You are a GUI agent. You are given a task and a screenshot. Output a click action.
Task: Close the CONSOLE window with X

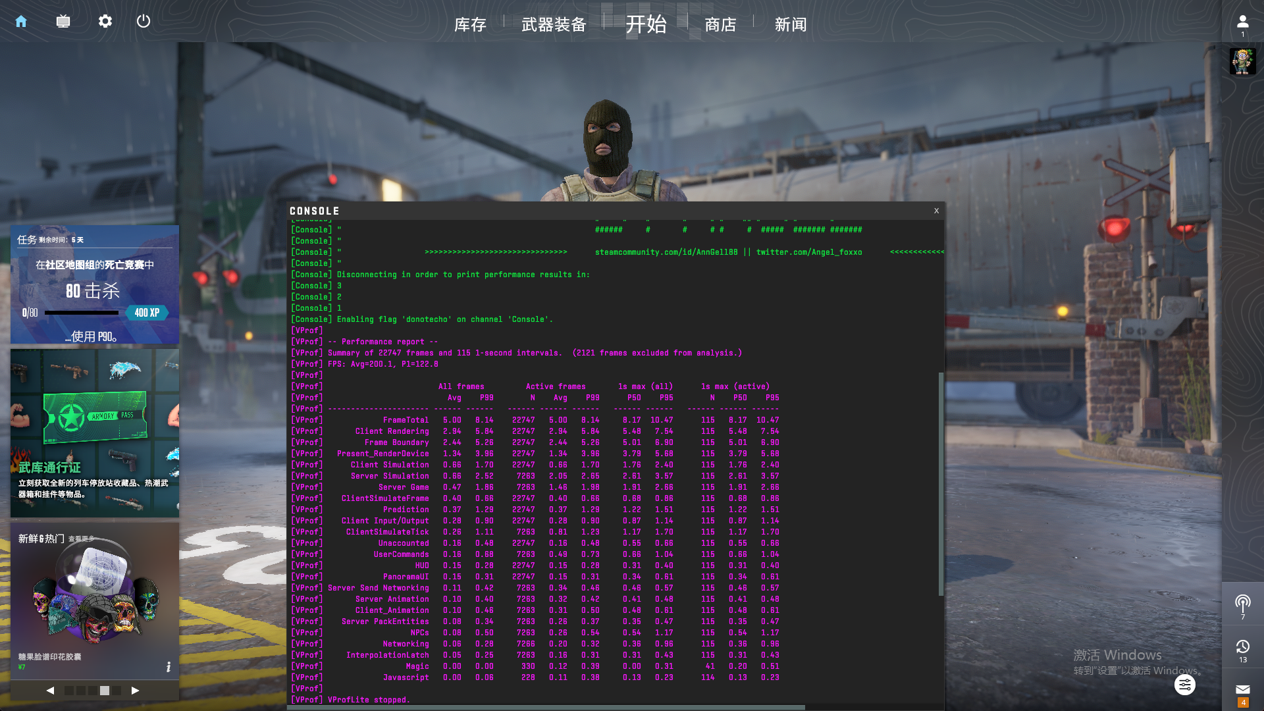pyautogui.click(x=936, y=211)
